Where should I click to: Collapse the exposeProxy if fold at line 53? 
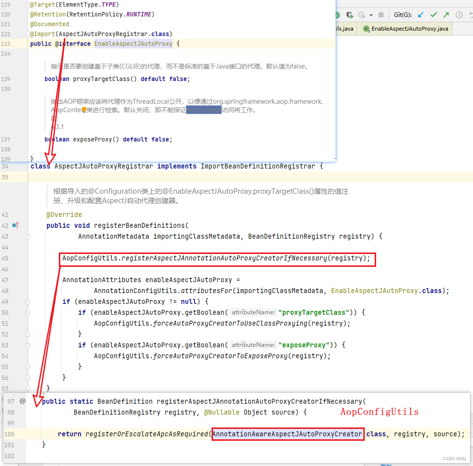tap(28, 345)
